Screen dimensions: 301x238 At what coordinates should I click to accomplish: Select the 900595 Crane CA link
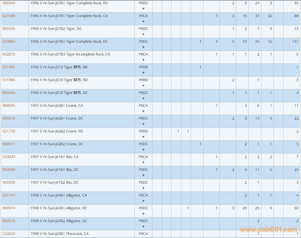[9, 106]
